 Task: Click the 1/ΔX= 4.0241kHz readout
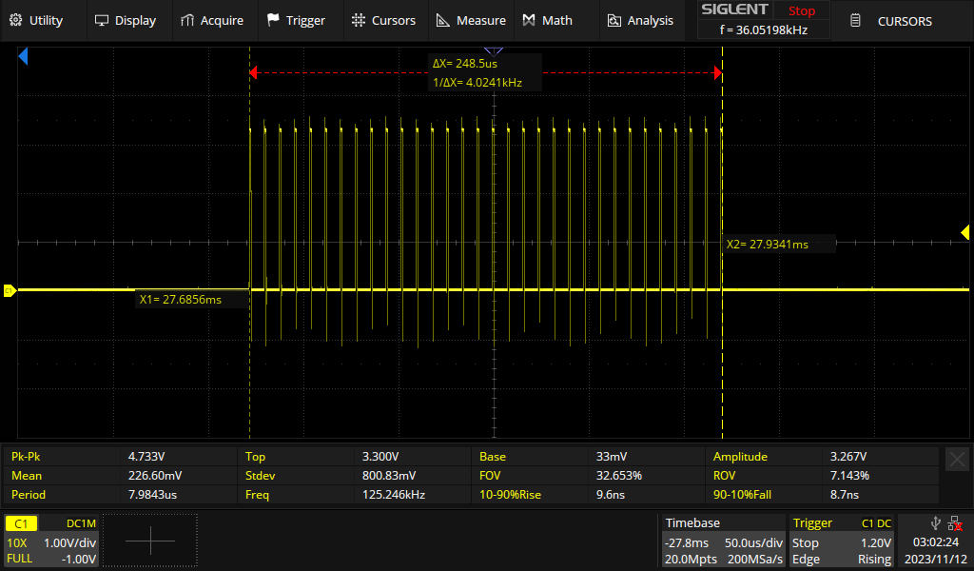(477, 82)
